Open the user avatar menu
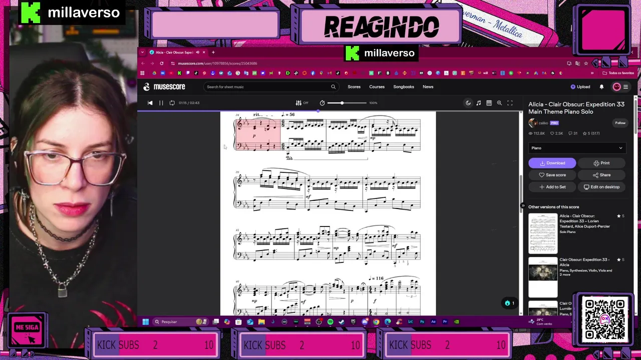 [617, 86]
